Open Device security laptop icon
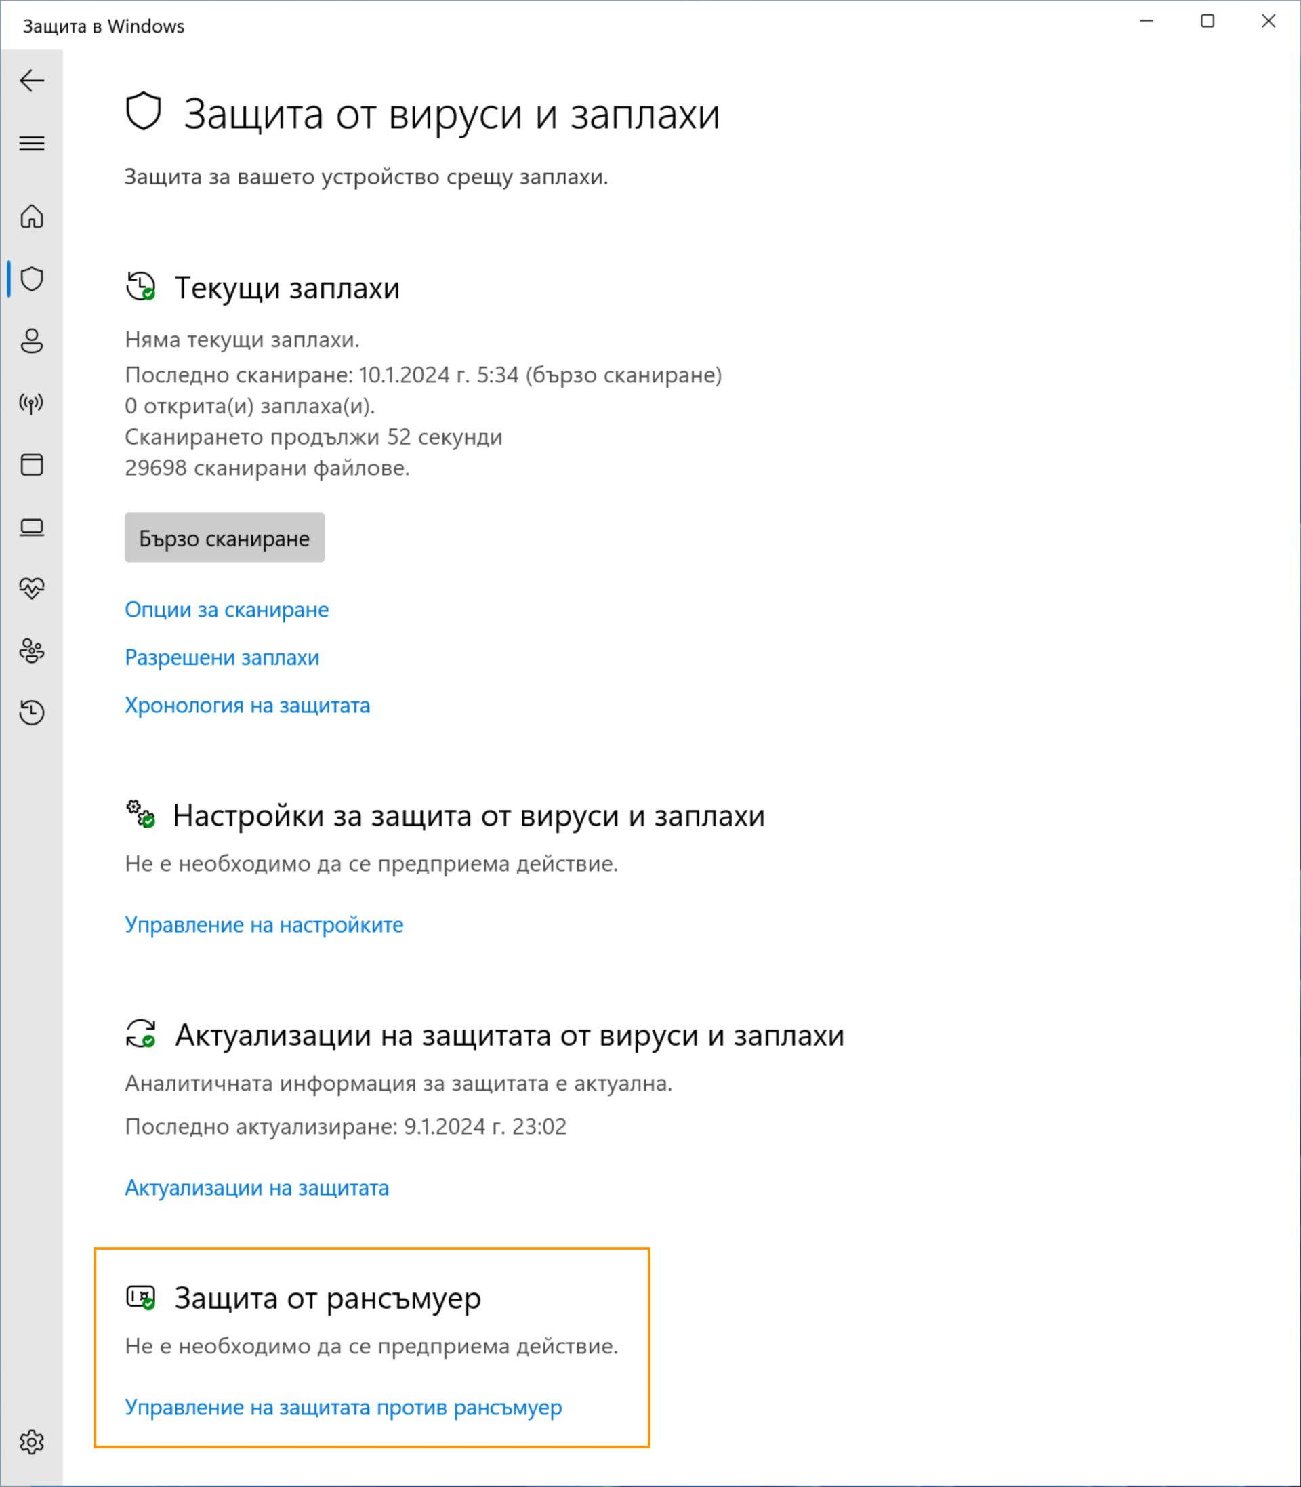 click(x=32, y=527)
